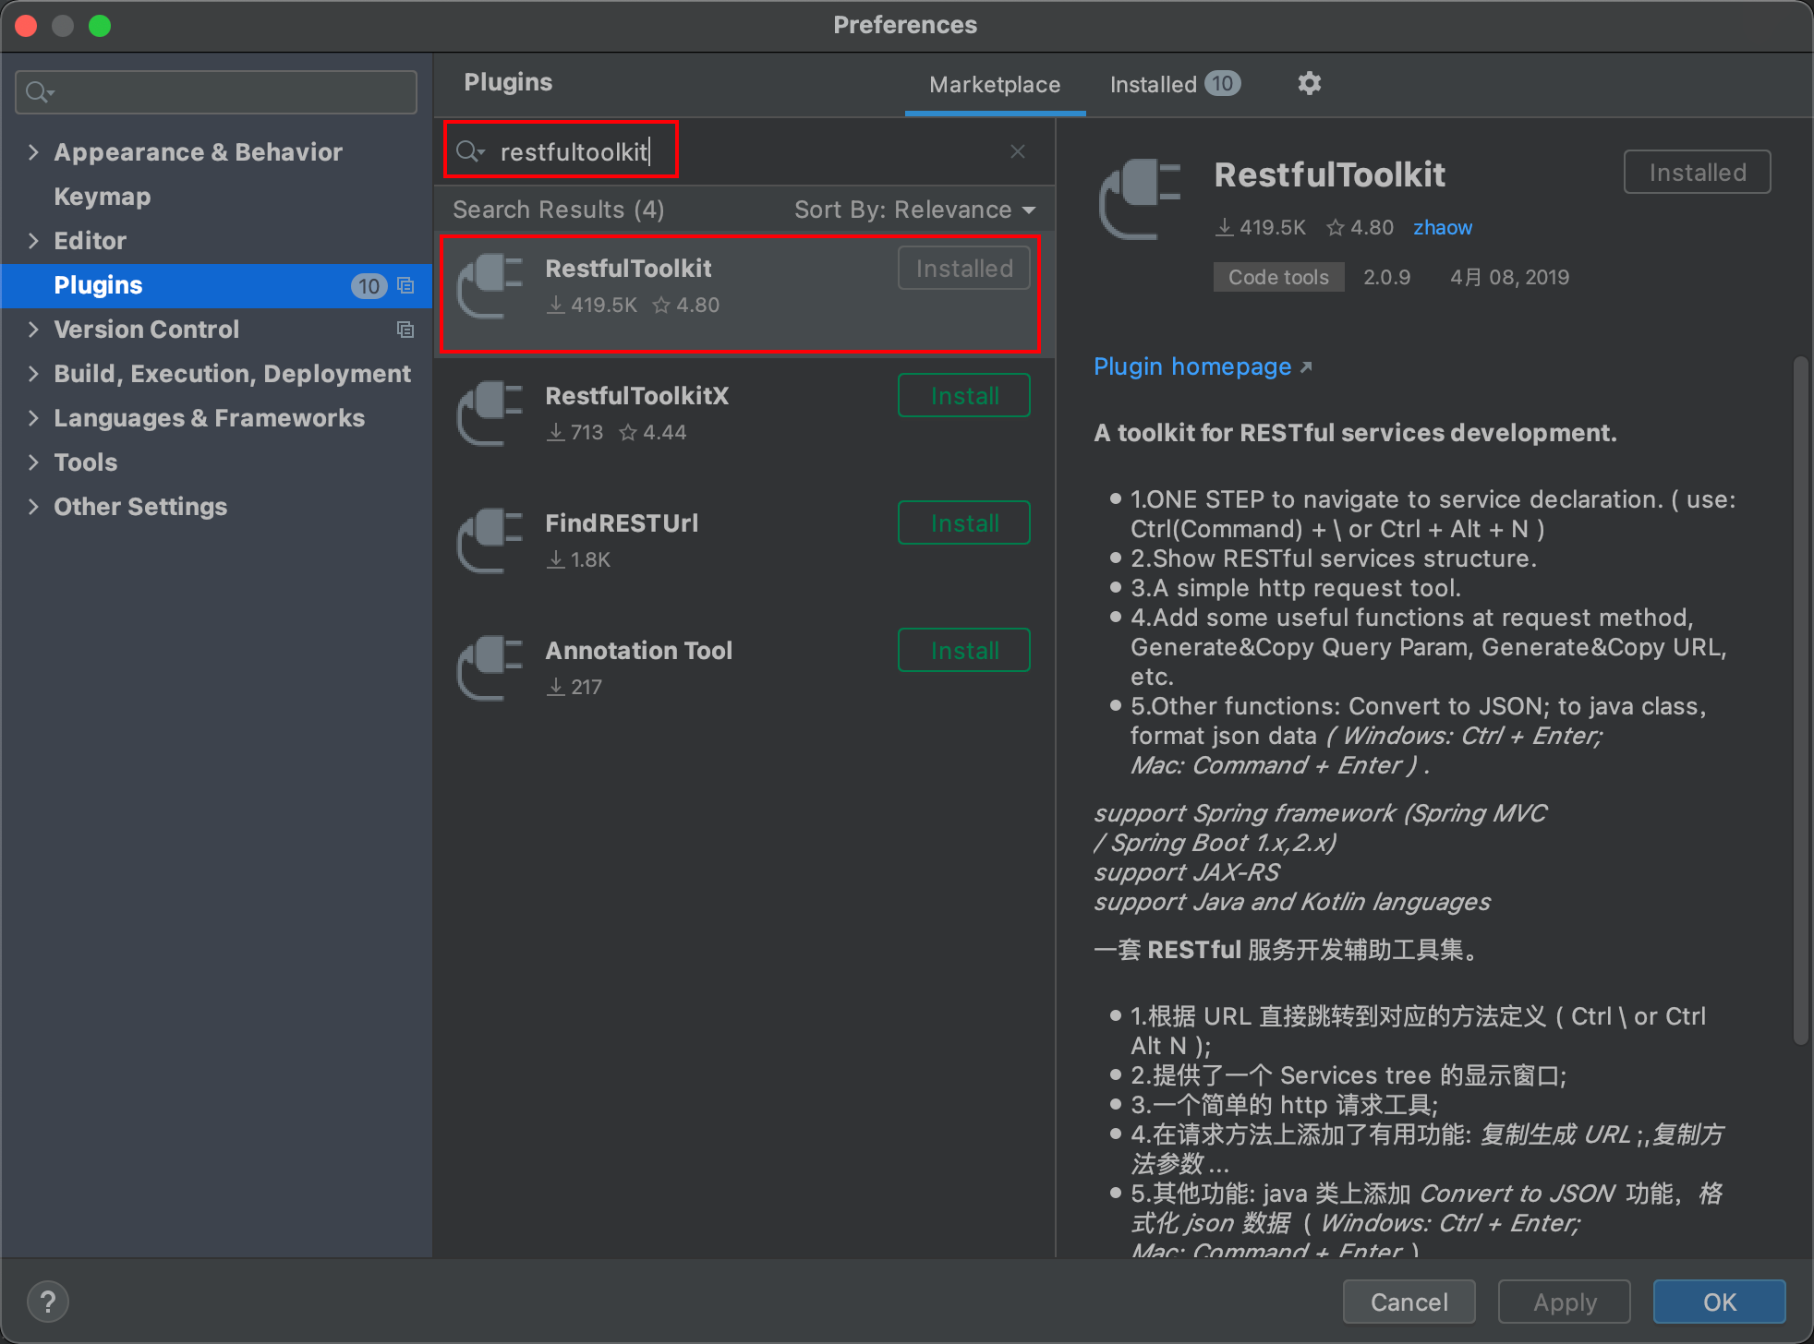1814x1344 pixels.
Task: Click the RestfulToolkit title in detail panel
Action: (1329, 174)
